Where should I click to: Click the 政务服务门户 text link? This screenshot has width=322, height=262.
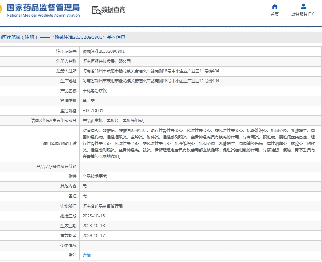[x=303, y=14]
